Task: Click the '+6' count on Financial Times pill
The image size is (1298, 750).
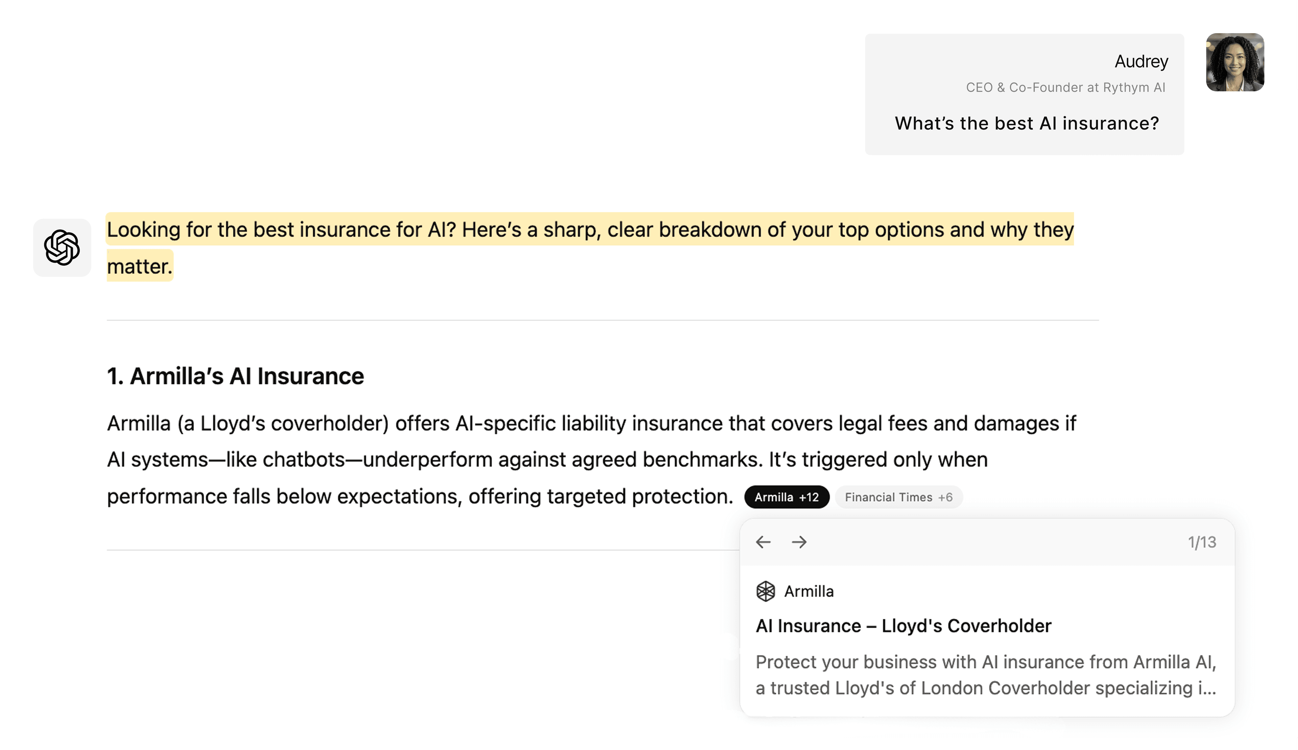Action: (x=945, y=497)
